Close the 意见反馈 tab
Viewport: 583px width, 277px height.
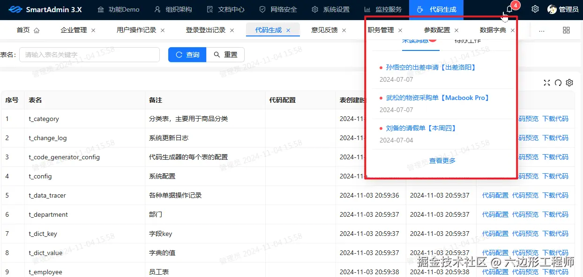point(344,30)
